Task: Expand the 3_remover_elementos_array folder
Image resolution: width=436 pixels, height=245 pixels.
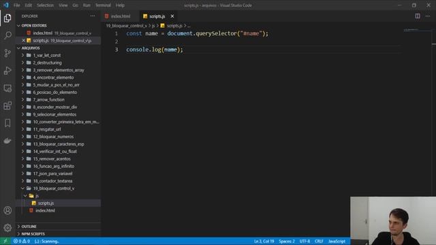Action: coord(58,70)
